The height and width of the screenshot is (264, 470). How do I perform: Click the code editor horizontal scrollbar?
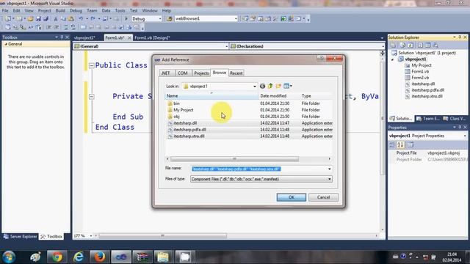point(162,236)
